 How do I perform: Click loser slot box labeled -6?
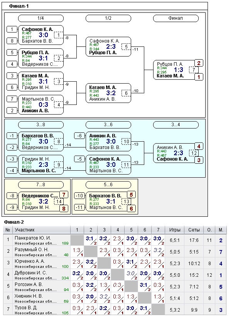tap(80, 135)
